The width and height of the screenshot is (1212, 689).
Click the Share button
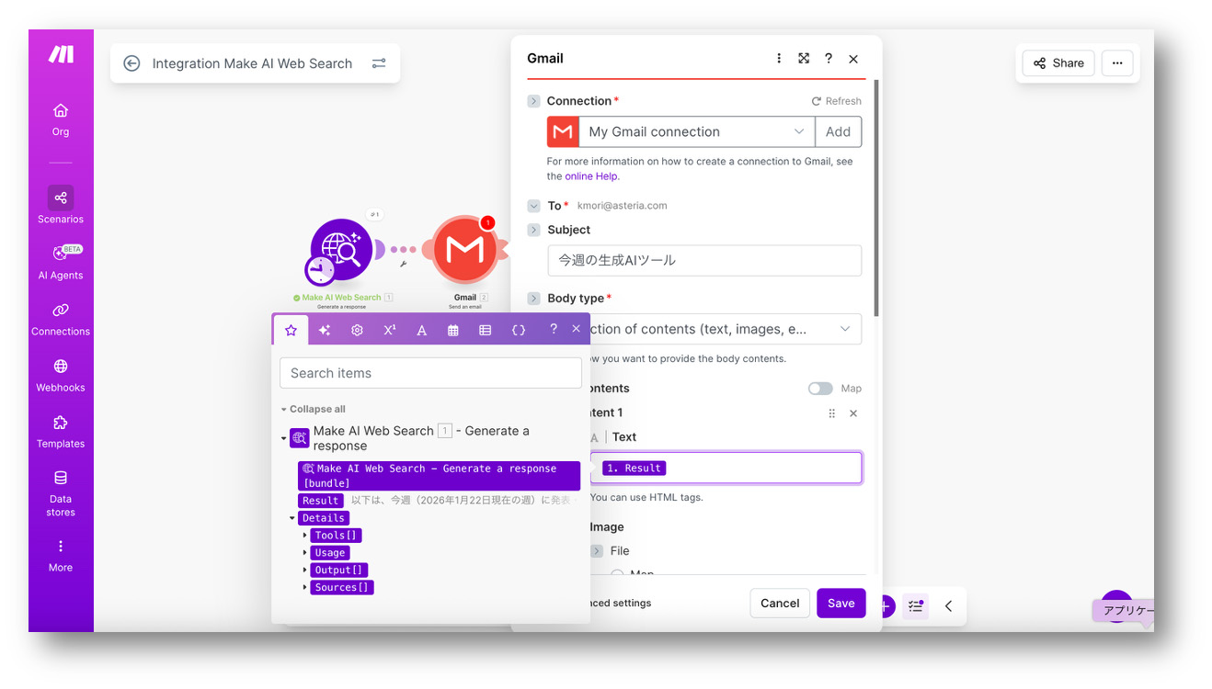1058,63
